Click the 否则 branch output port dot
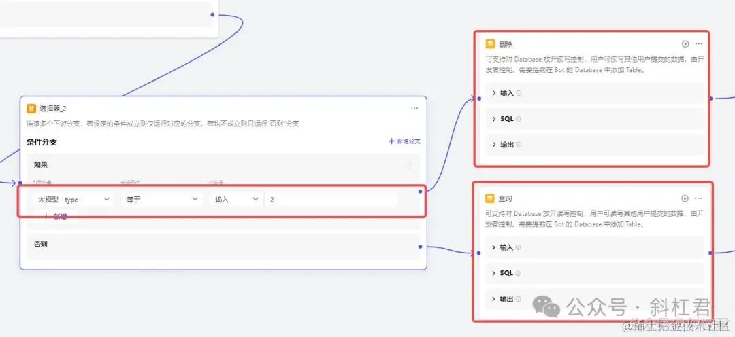Image resolution: width=735 pixels, height=337 pixels. coord(420,247)
